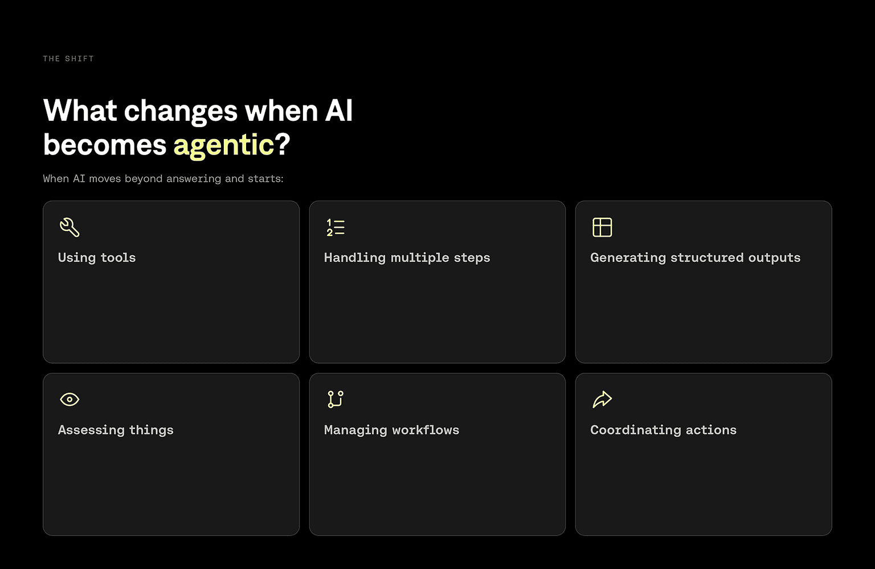The image size is (875, 569).
Task: Select the Assessing things text
Action: (116, 430)
